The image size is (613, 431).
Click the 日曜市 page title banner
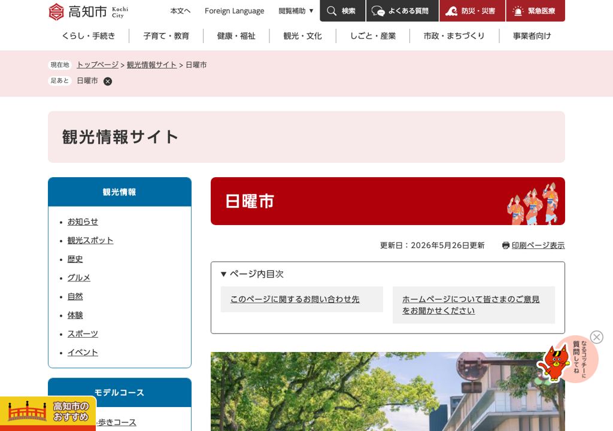(x=388, y=201)
